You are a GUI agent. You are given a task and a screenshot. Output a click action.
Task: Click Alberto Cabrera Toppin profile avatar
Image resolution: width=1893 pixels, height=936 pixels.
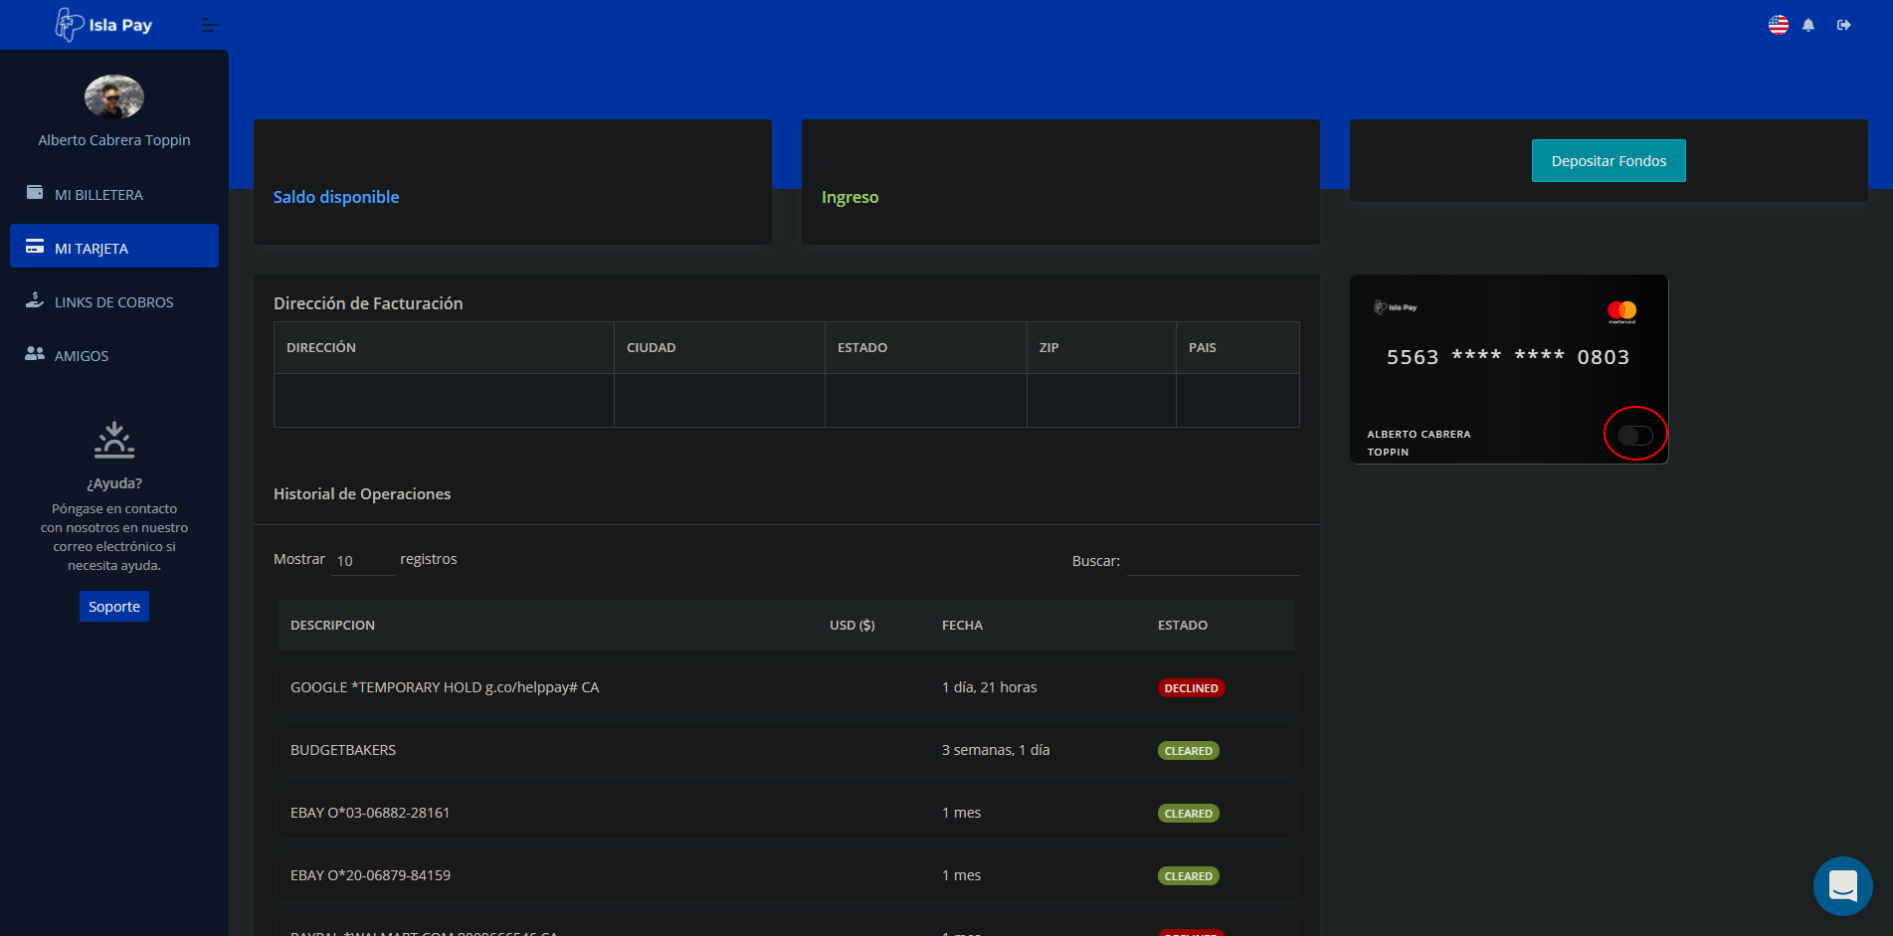(x=114, y=97)
